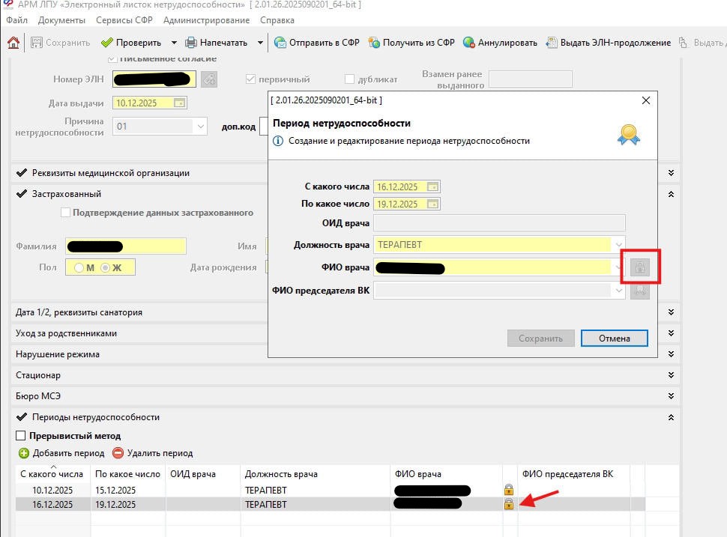Click the Аннулировать toolbar icon

[469, 43]
